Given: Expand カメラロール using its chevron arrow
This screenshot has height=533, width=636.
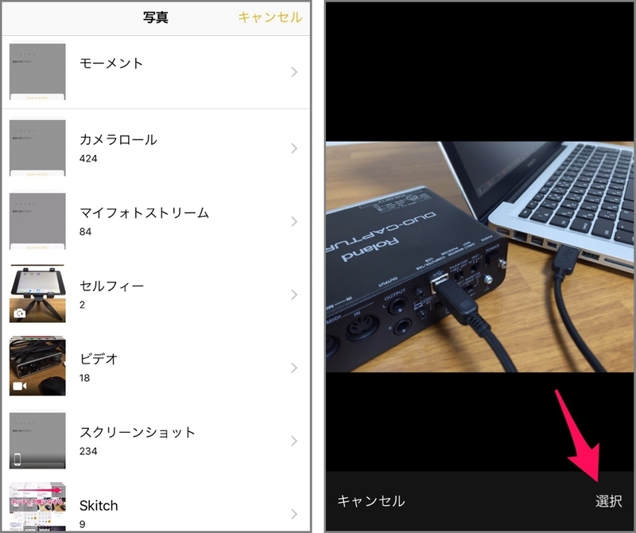Looking at the screenshot, I should pyautogui.click(x=293, y=148).
